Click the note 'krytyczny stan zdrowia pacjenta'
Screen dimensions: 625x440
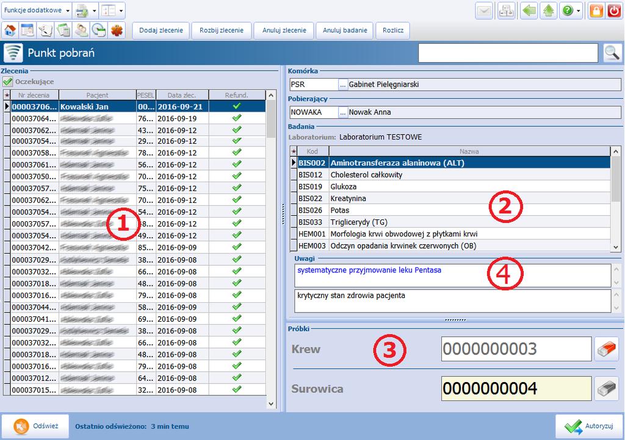click(x=452, y=301)
